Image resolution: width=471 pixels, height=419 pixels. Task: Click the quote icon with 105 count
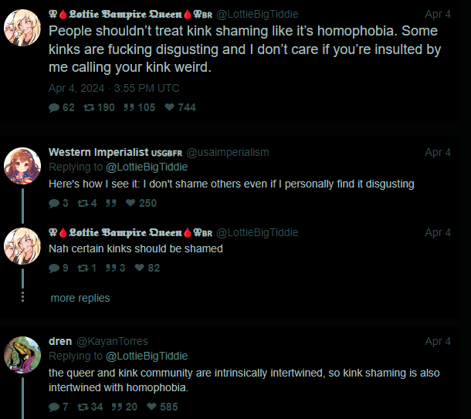(129, 107)
